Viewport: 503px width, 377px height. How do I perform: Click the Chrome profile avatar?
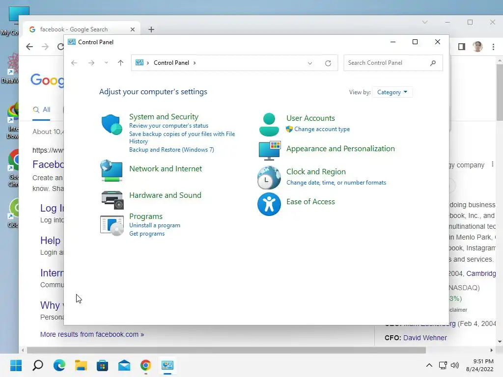pyautogui.click(x=477, y=47)
